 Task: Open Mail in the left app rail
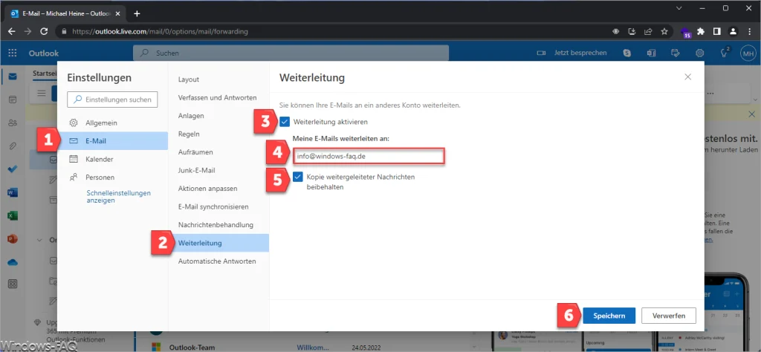13,76
